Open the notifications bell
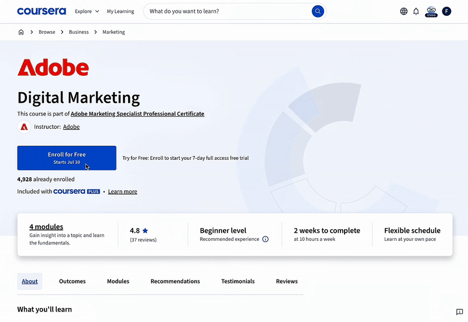The height and width of the screenshot is (322, 468). click(x=416, y=11)
